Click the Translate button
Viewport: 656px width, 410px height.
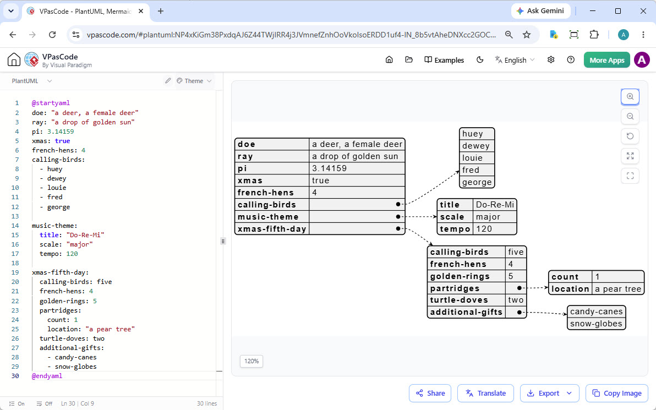tap(486, 393)
